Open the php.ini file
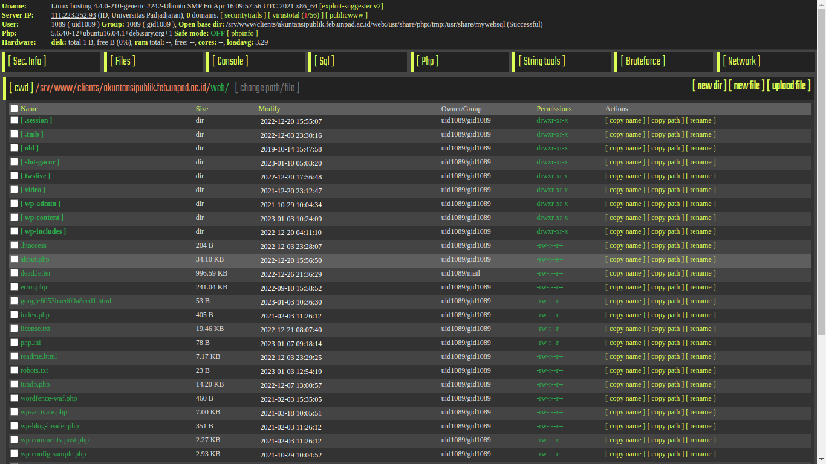The image size is (826, 464). [31, 343]
